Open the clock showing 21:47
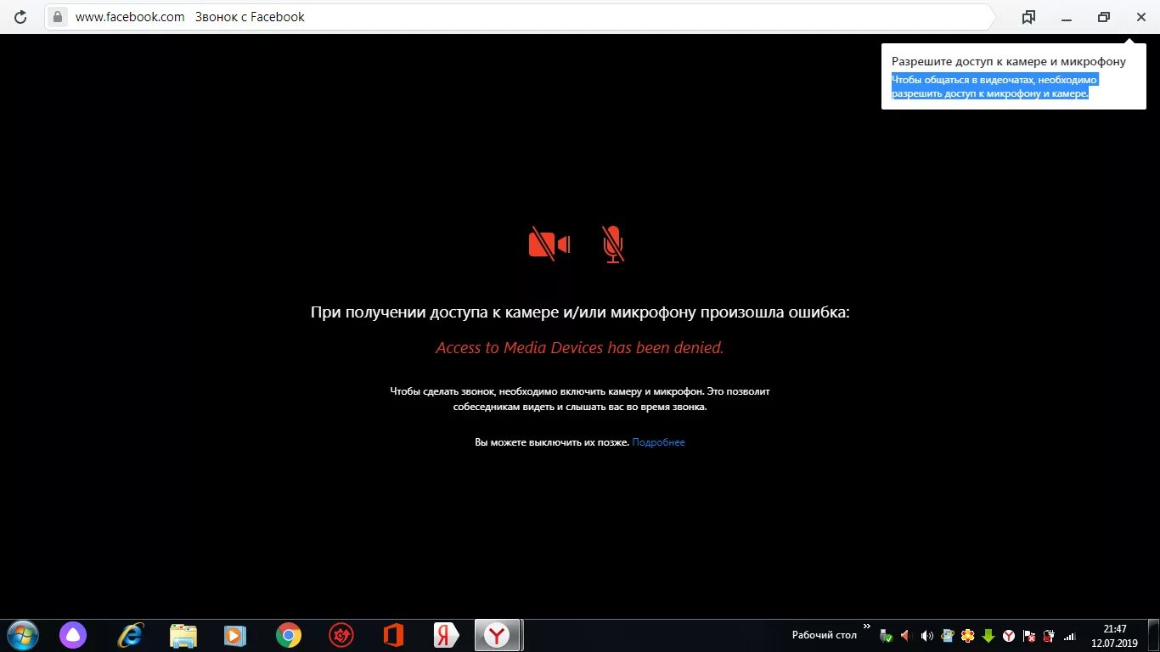 [x=1114, y=636]
